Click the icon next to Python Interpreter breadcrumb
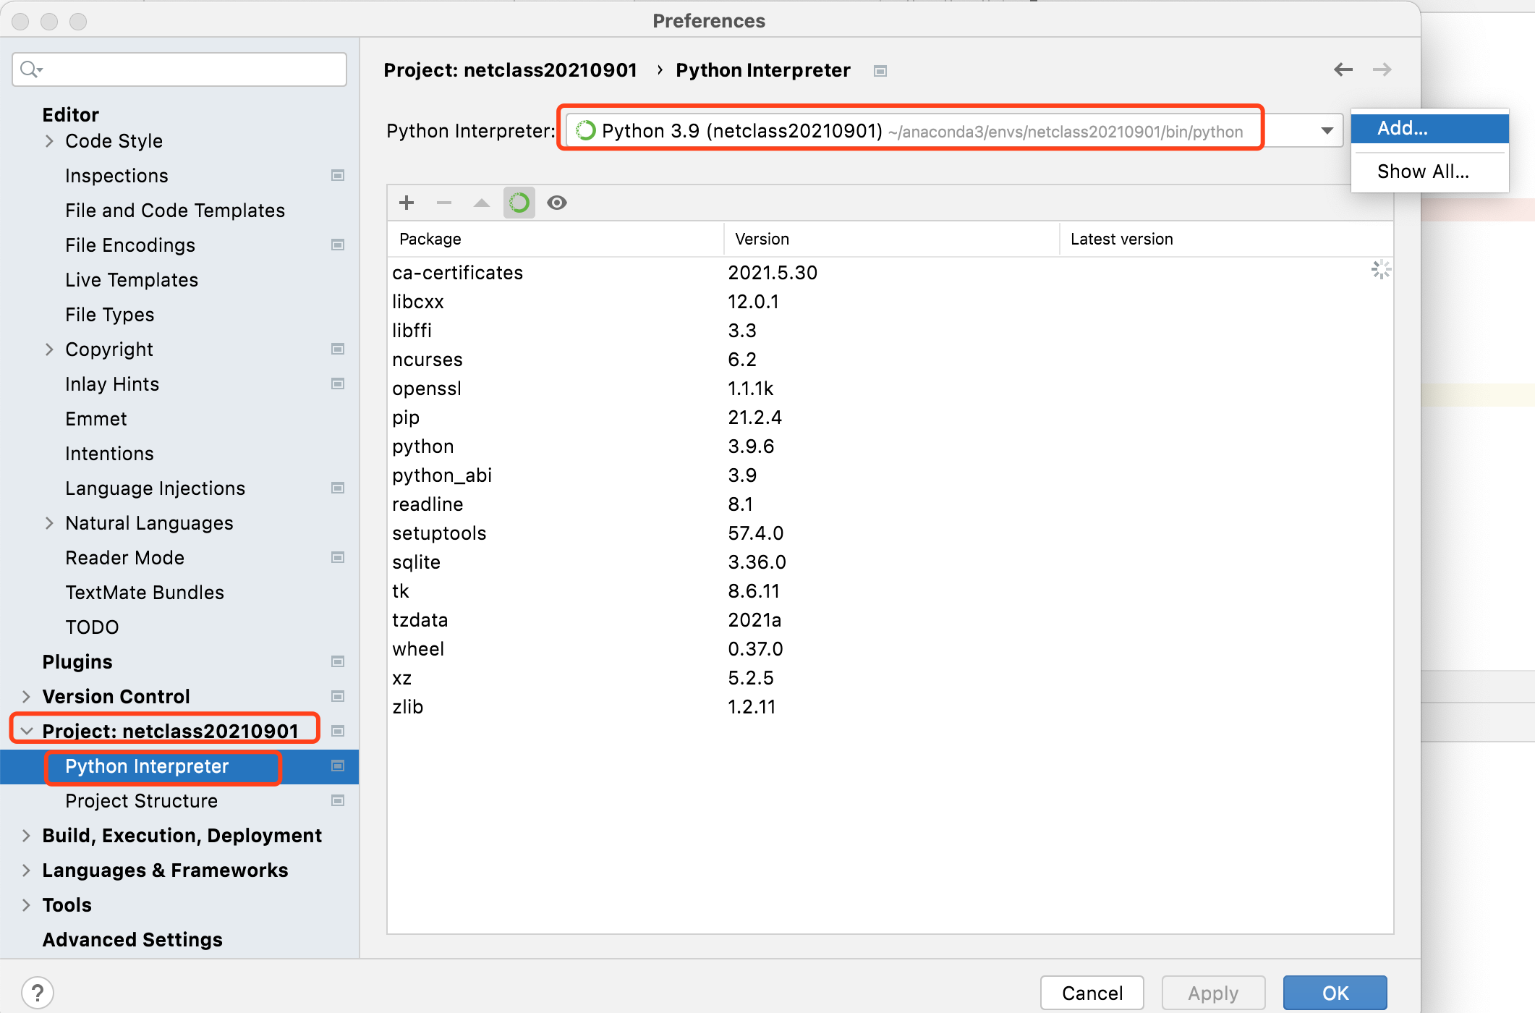This screenshot has height=1013, width=1535. pos(880,71)
